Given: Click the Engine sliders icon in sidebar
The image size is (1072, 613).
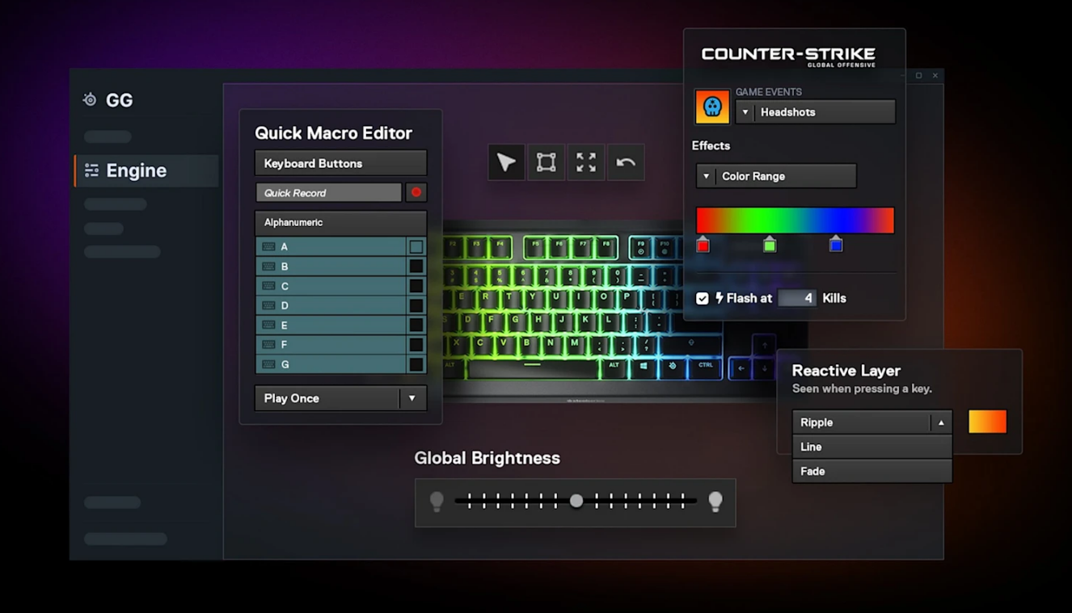Looking at the screenshot, I should (91, 170).
